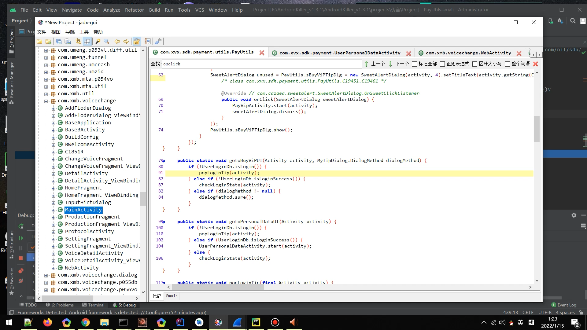
Task: Open preferences with the wrench icon
Action: click(158, 41)
